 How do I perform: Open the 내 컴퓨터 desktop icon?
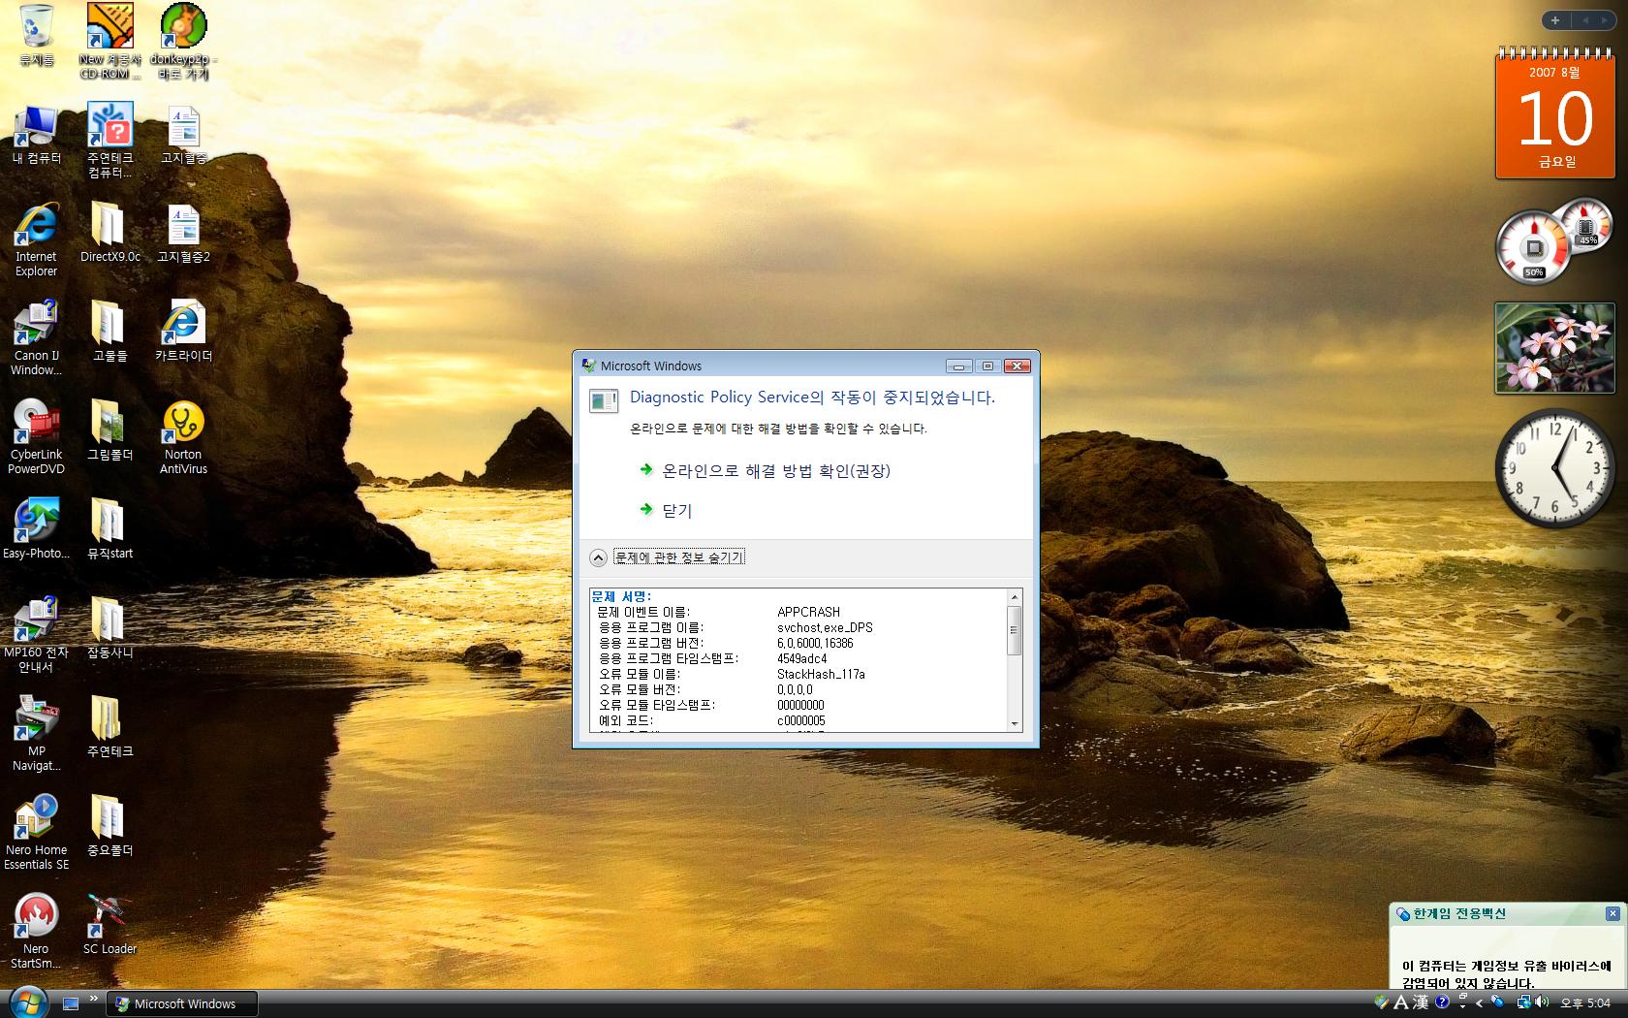(36, 134)
